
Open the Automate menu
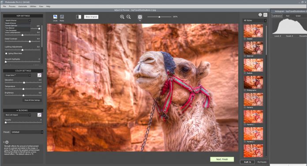[x=22, y=7]
